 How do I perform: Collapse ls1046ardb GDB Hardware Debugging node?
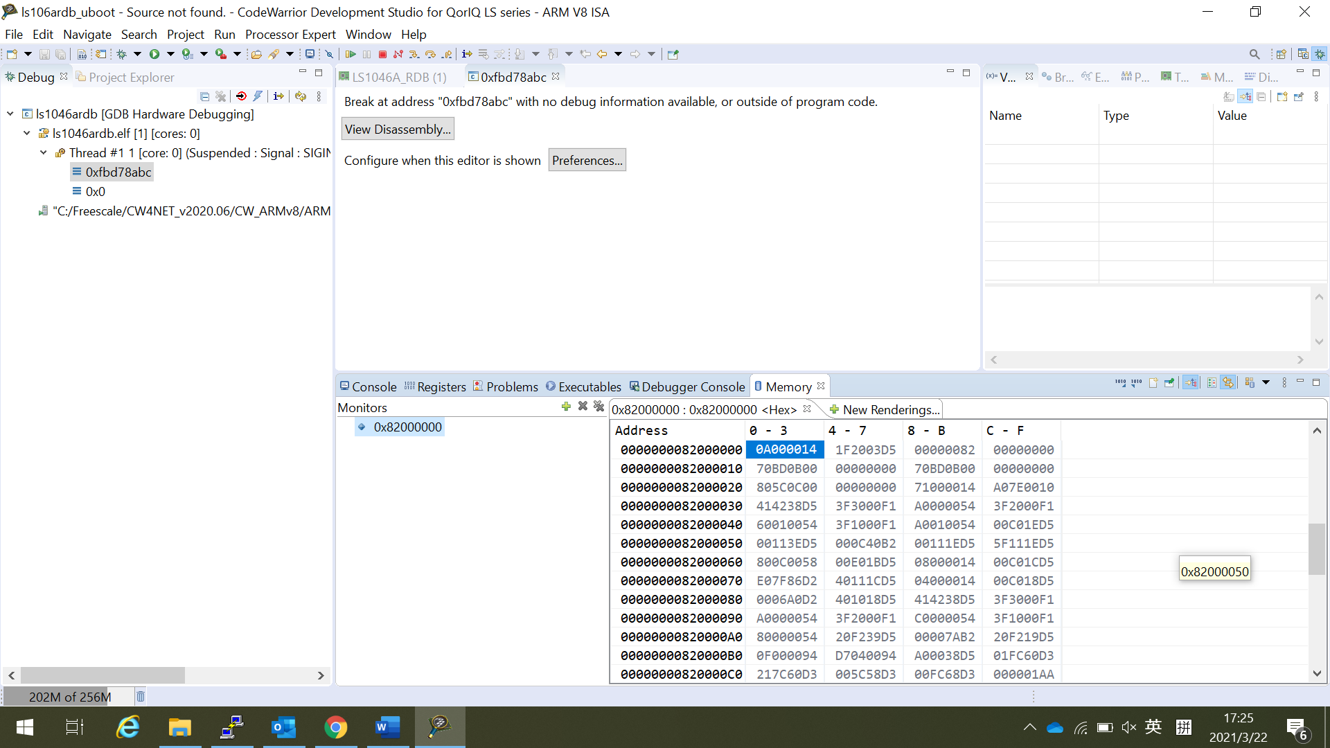click(10, 114)
